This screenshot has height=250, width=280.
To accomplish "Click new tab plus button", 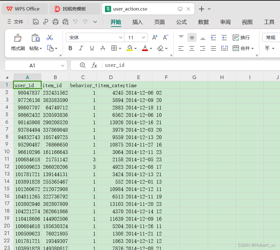I will 201,9.
